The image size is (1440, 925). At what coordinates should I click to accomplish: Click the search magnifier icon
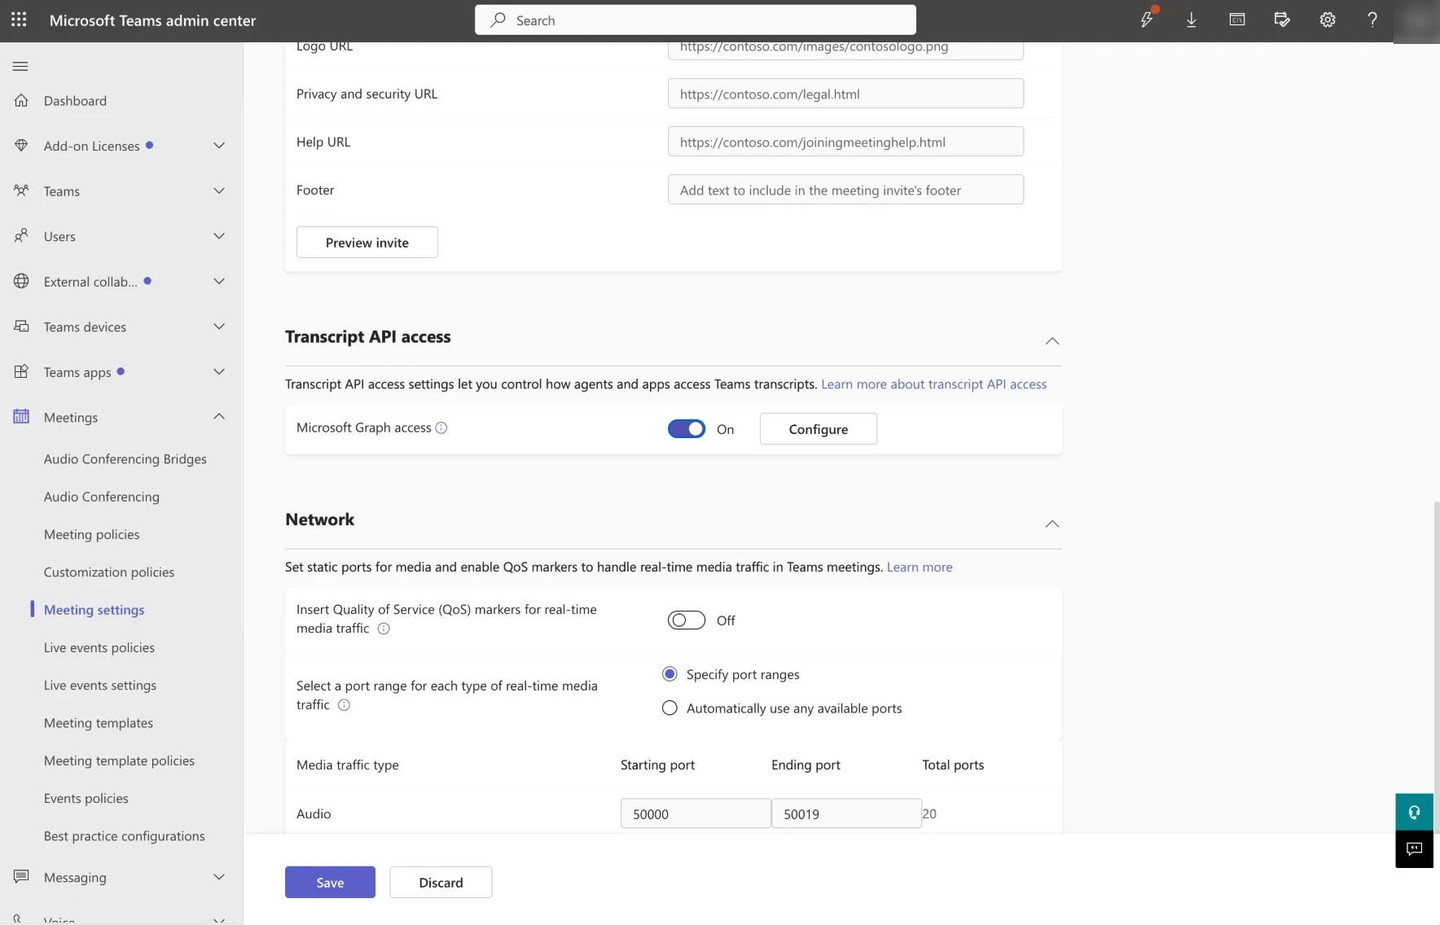pos(498,20)
